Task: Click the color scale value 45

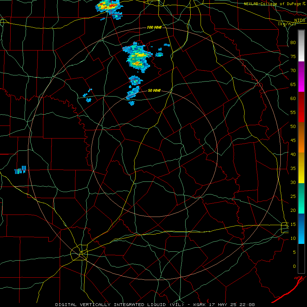Action: click(293, 141)
